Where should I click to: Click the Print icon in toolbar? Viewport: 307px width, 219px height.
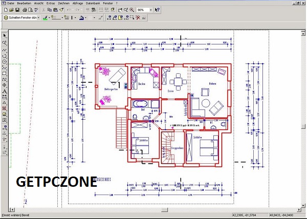23,10
